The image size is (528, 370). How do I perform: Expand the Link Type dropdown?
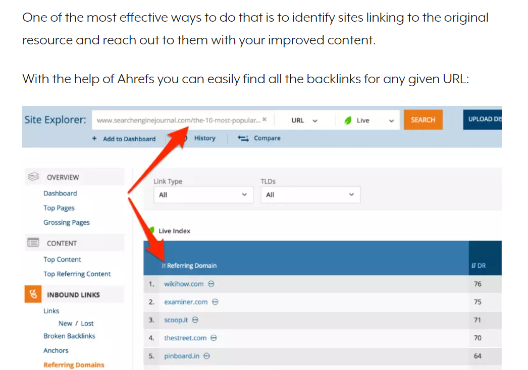pyautogui.click(x=203, y=195)
